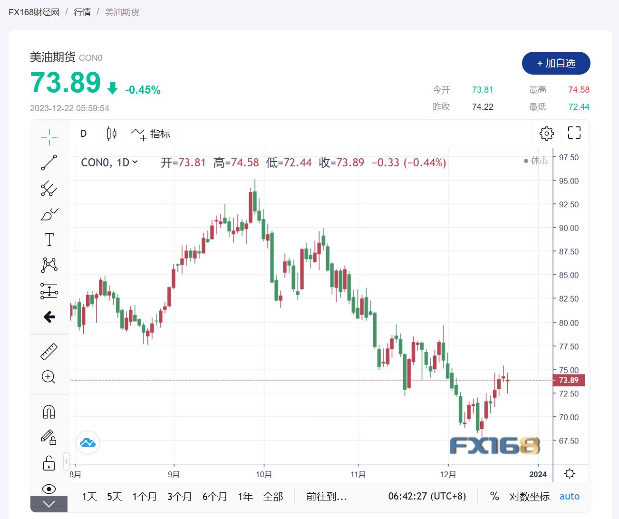619x519 pixels.
Task: Click the 加自选 button
Action: coord(556,63)
